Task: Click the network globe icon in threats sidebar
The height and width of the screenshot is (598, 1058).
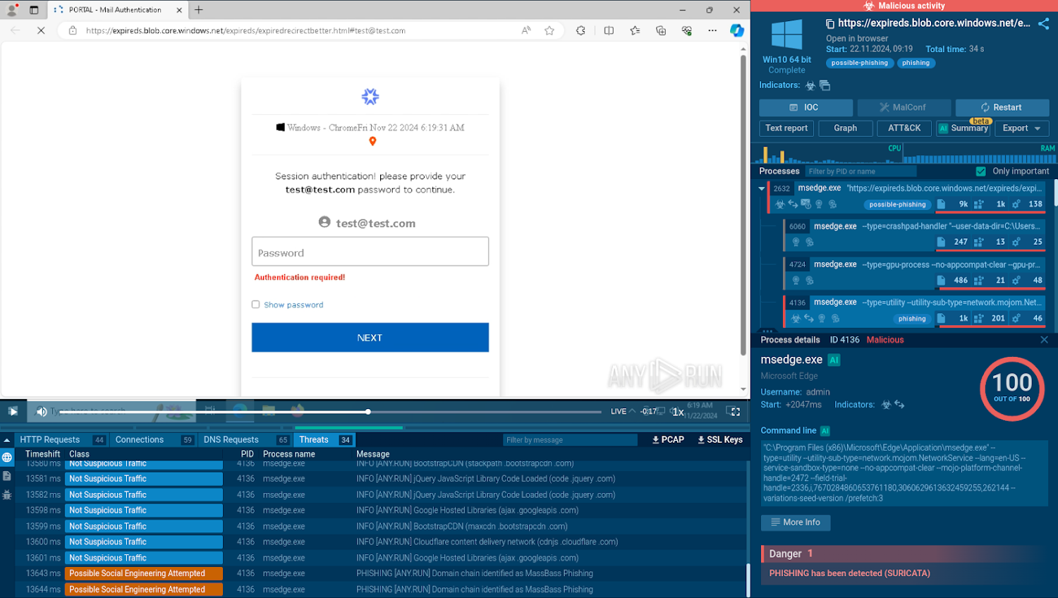Action: [x=7, y=458]
